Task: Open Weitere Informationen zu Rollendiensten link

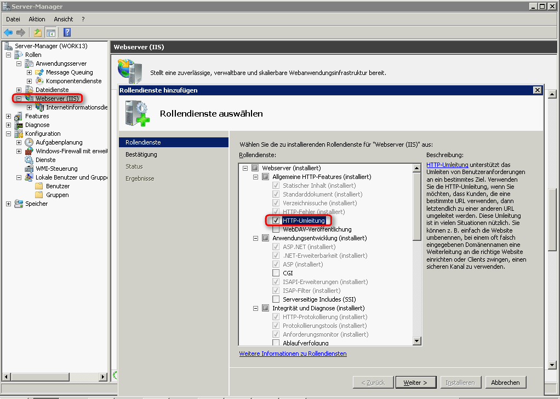Action: tap(293, 354)
